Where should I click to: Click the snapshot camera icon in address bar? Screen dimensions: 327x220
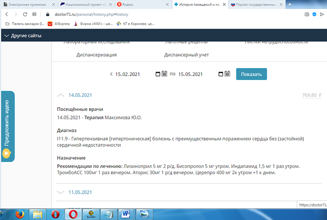point(307,14)
